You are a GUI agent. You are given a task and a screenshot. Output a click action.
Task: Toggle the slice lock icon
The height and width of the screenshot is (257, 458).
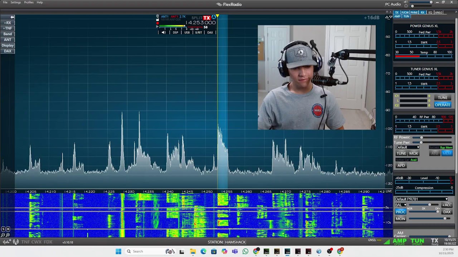point(157,20)
